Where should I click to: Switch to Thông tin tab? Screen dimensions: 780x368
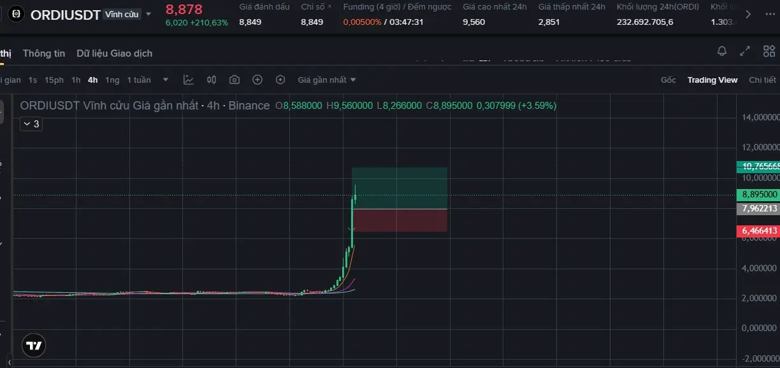tap(44, 53)
